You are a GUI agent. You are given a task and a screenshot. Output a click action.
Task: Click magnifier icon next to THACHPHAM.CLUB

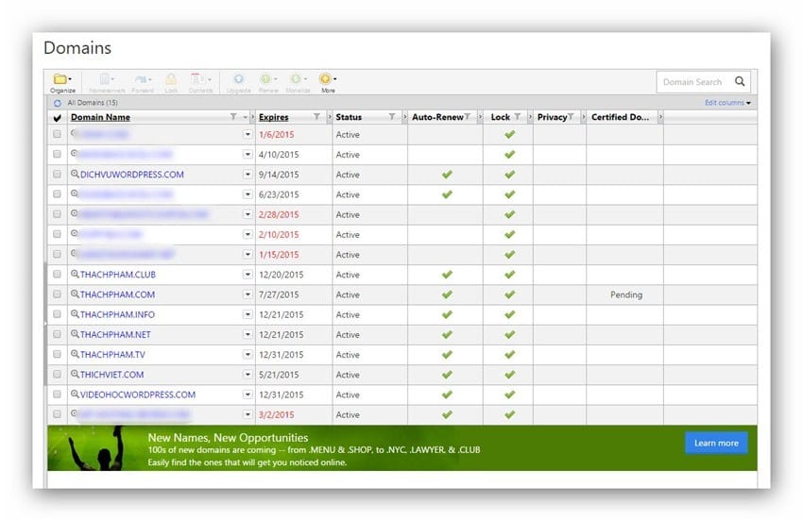tap(75, 274)
